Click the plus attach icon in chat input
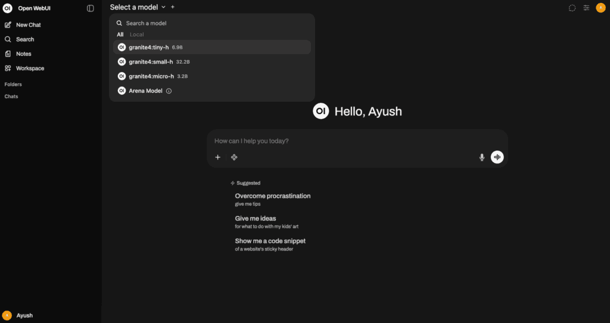Screen dimensions: 610x323 coord(218,157)
